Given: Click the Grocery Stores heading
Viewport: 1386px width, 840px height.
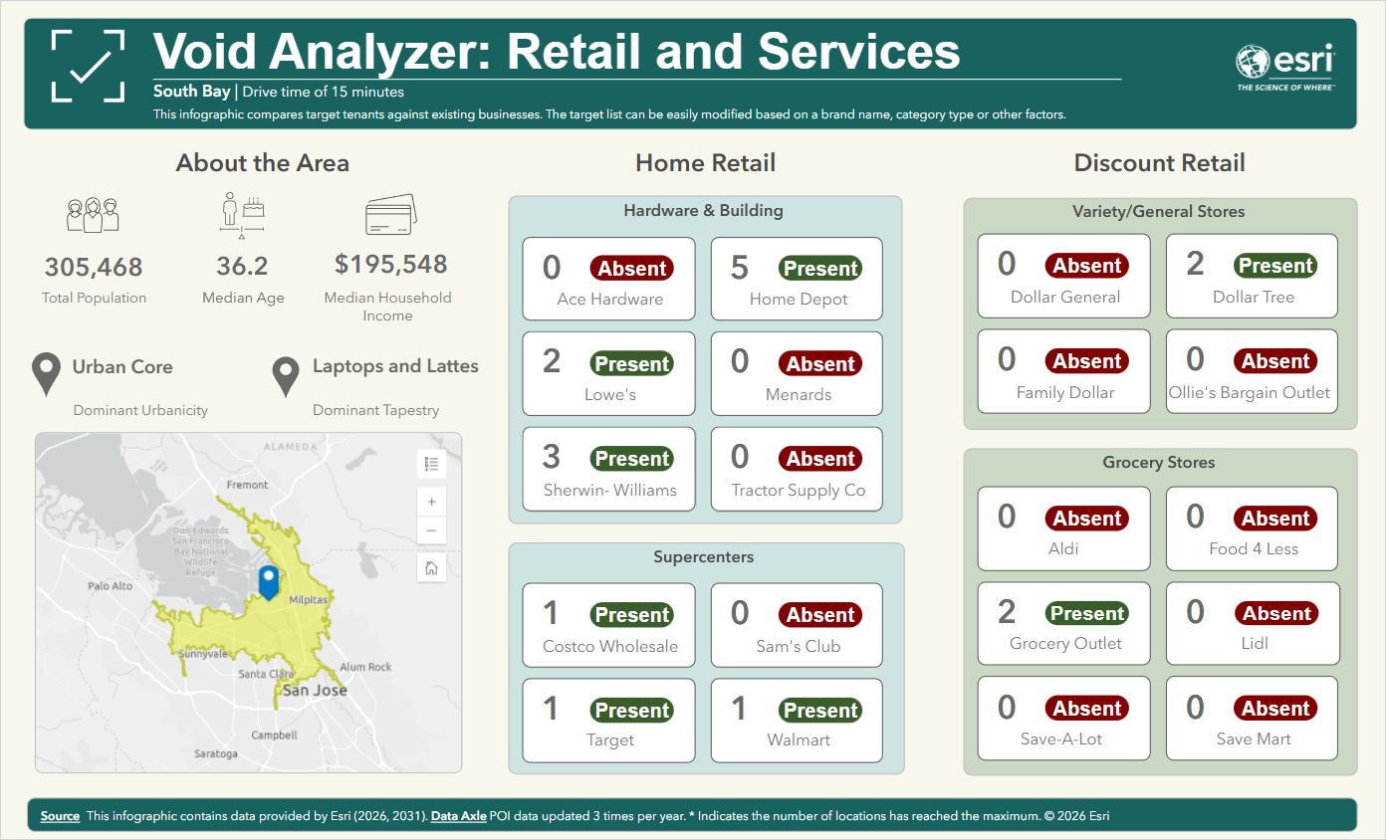Looking at the screenshot, I should pos(1158,462).
